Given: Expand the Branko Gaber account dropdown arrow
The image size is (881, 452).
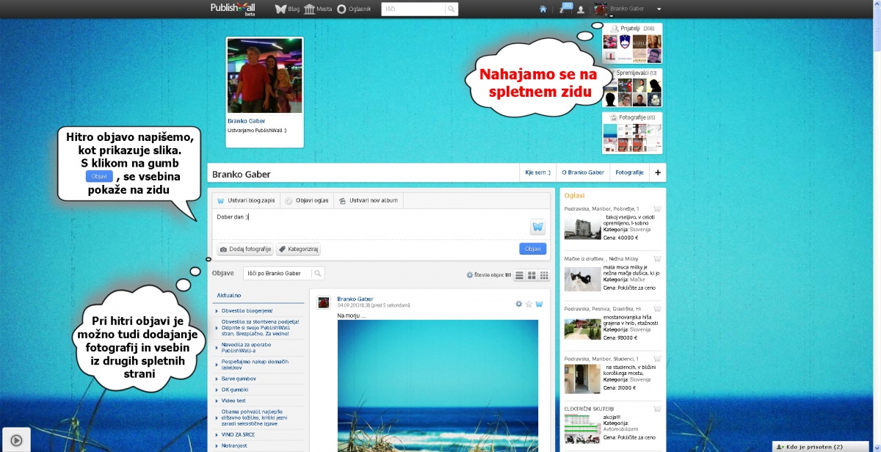Looking at the screenshot, I should click(x=659, y=10).
